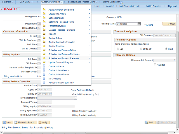Image resolution: width=179 pixels, height=134 pixels.
Task: Click page icon beside Contracts Workbench
Action: tap(44, 70)
